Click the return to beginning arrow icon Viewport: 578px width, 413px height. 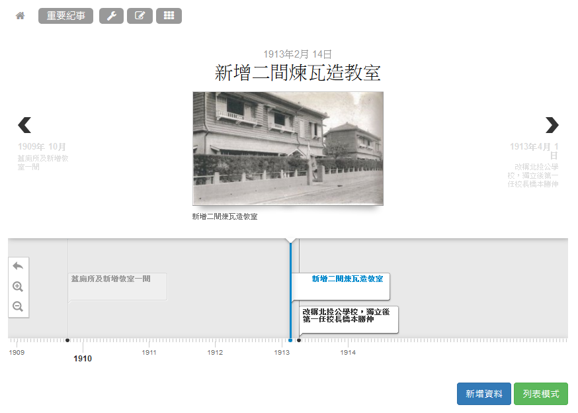(x=18, y=266)
